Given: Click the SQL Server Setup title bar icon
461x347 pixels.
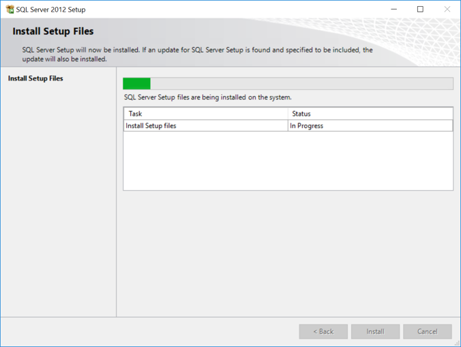Looking at the screenshot, I should [x=10, y=10].
